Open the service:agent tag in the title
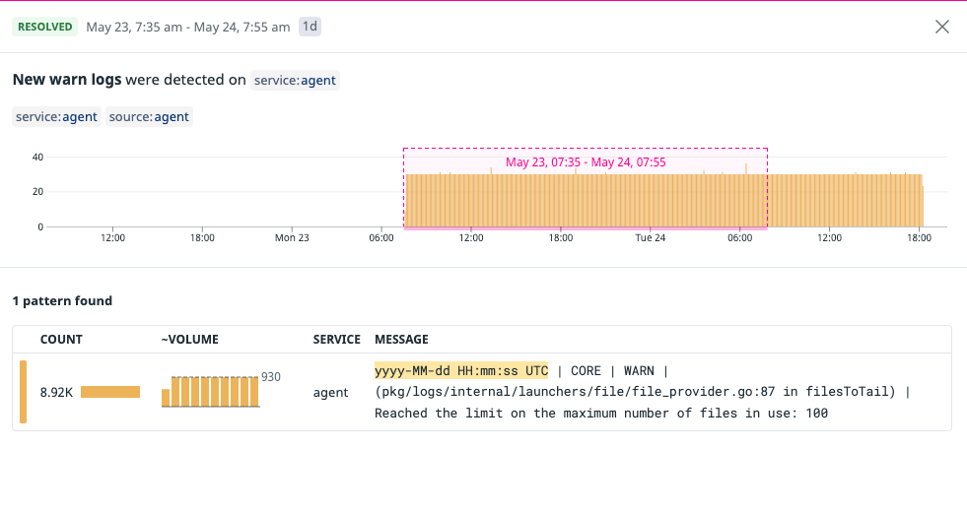The height and width of the screenshot is (513, 967). tap(295, 80)
